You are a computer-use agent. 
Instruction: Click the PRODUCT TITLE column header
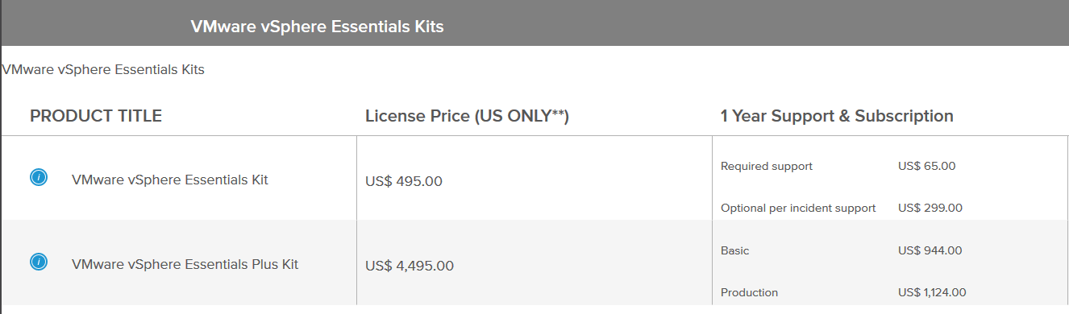tap(96, 116)
